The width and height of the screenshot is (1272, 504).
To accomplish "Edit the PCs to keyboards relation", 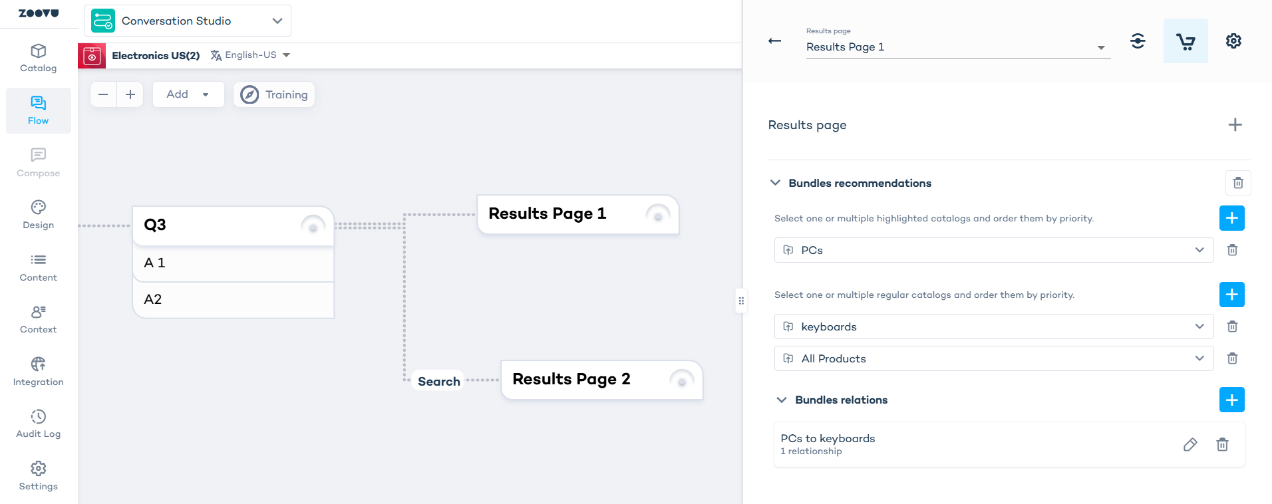I will 1190,445.
